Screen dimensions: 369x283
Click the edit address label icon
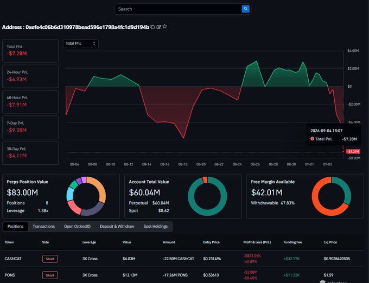[158, 27]
